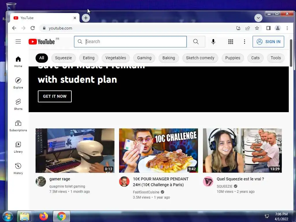This screenshot has height=222, width=296.
Task: Select the Tools filter chip
Action: (276, 58)
